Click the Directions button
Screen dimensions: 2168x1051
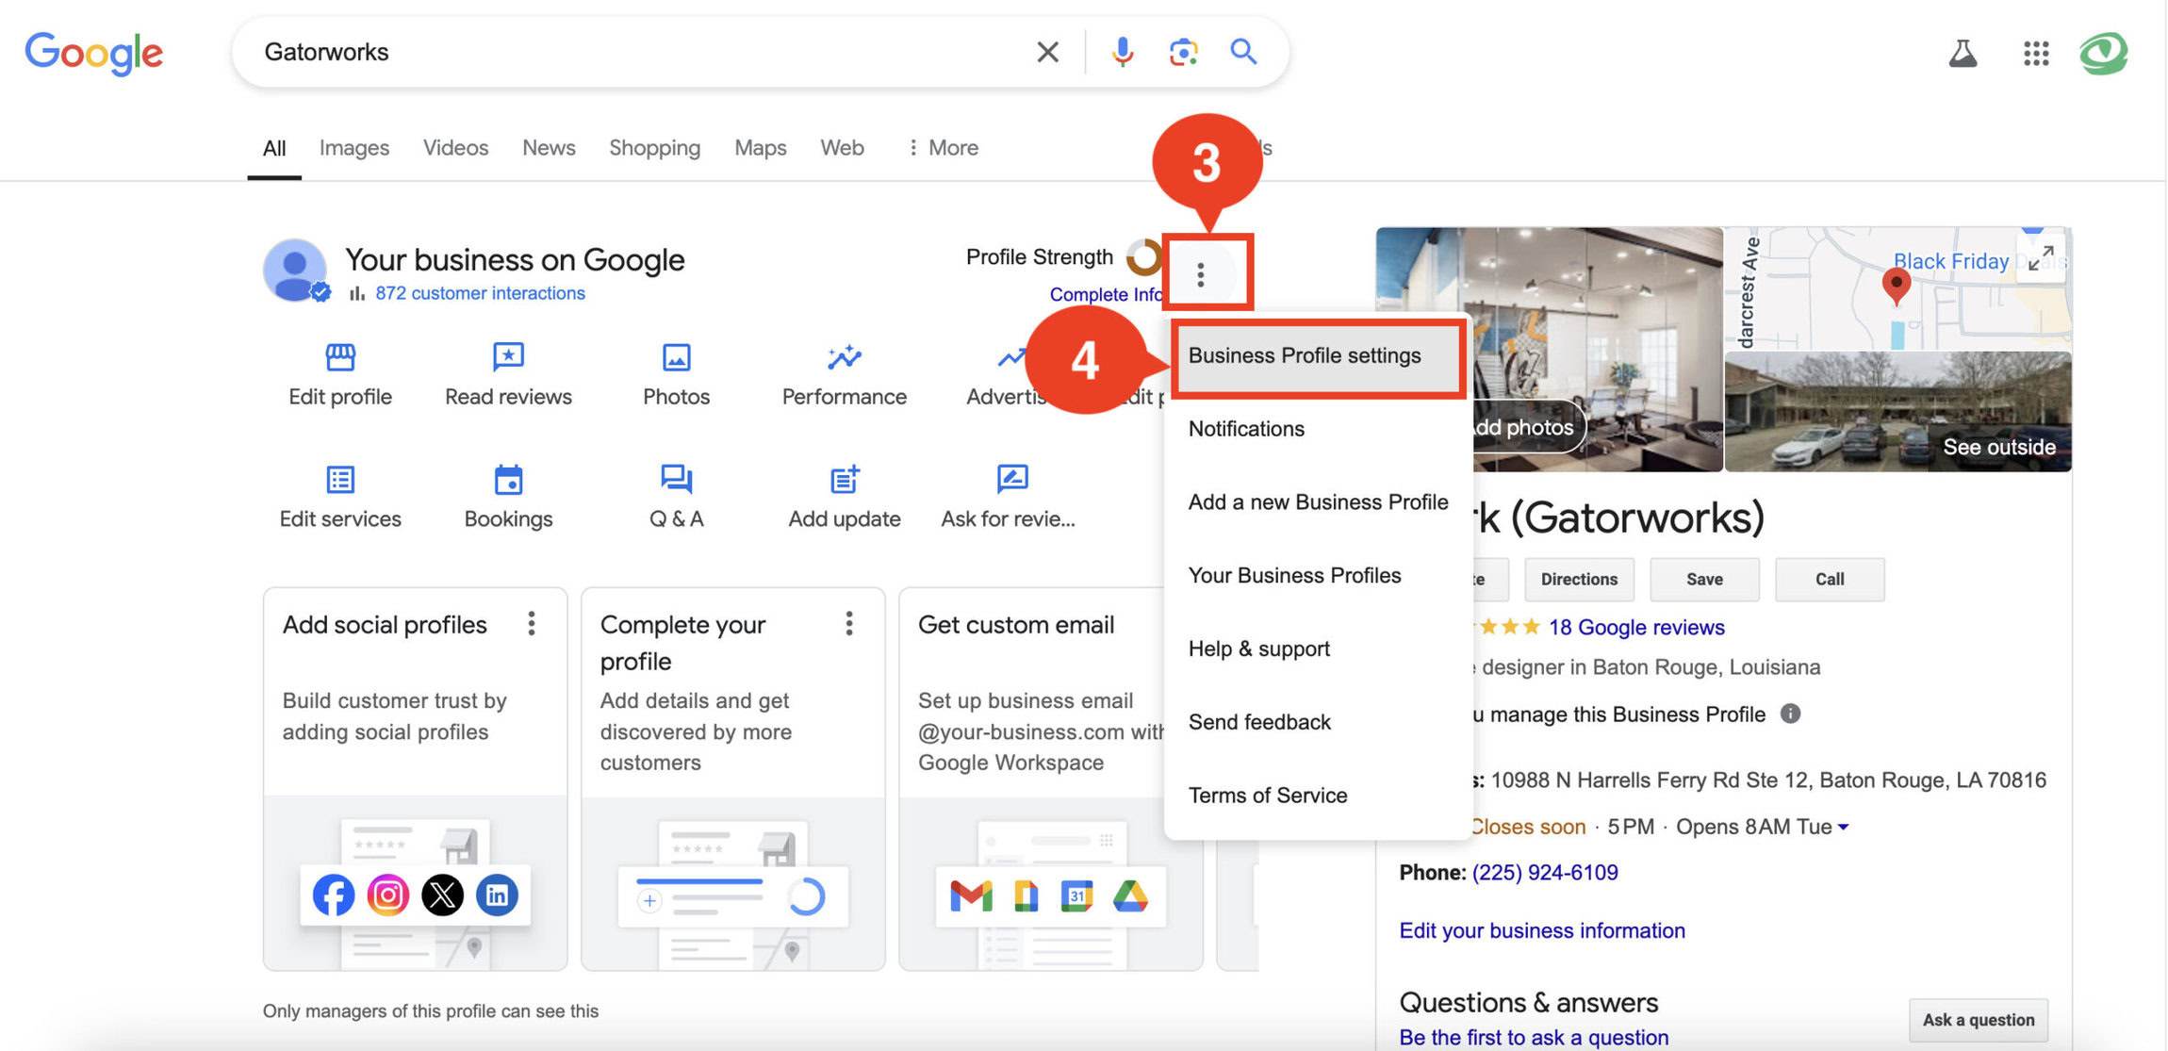1579,579
